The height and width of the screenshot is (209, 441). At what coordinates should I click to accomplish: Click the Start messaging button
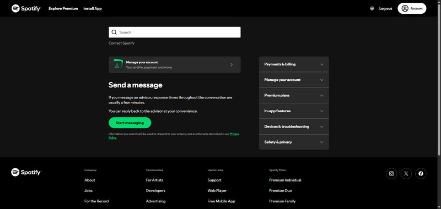tap(130, 123)
